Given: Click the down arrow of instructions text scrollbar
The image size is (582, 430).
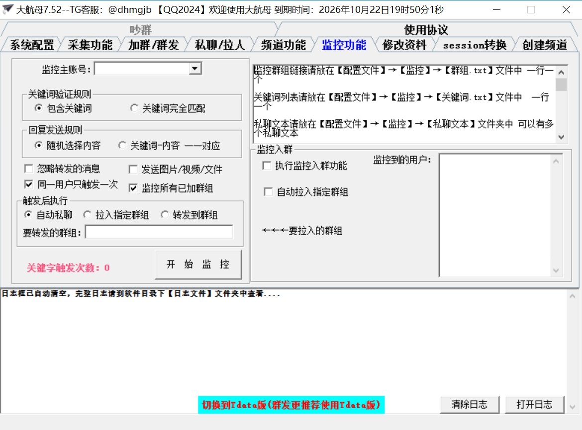Looking at the screenshot, I should click(561, 137).
